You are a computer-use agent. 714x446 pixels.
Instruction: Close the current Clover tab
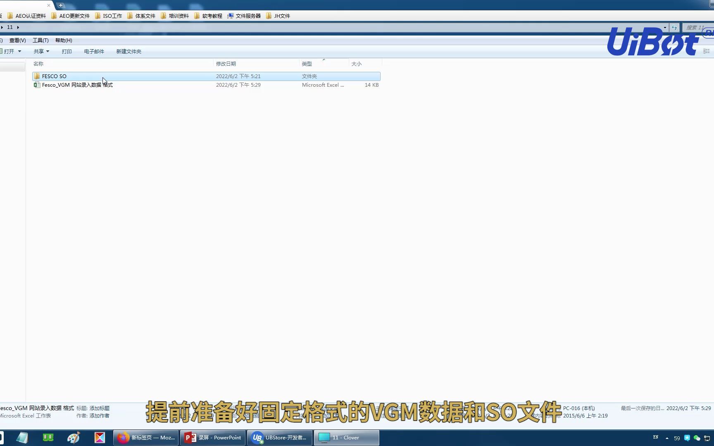[x=49, y=5]
